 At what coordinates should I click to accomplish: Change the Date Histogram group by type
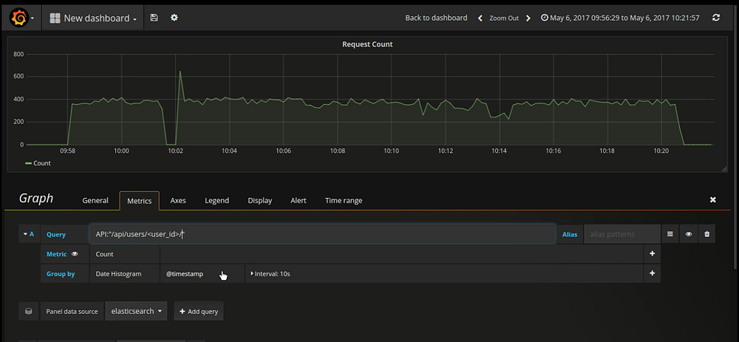tap(124, 274)
